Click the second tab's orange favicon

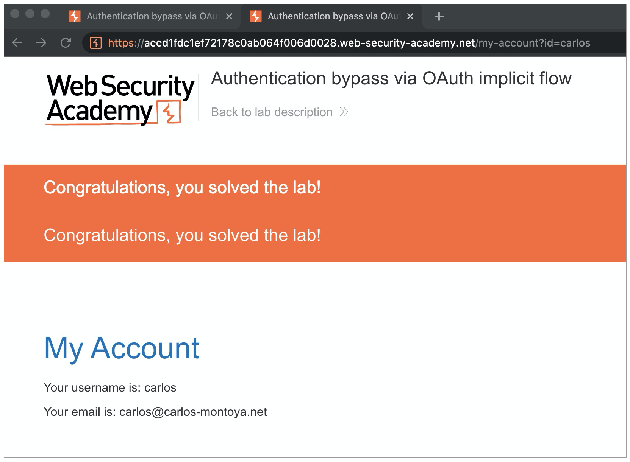click(256, 16)
